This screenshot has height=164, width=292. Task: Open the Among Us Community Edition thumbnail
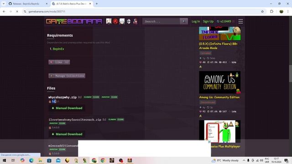click(220, 82)
